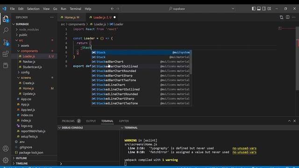Open App.css in the explorer
Screen dimensions: 299x168
(34, 99)
